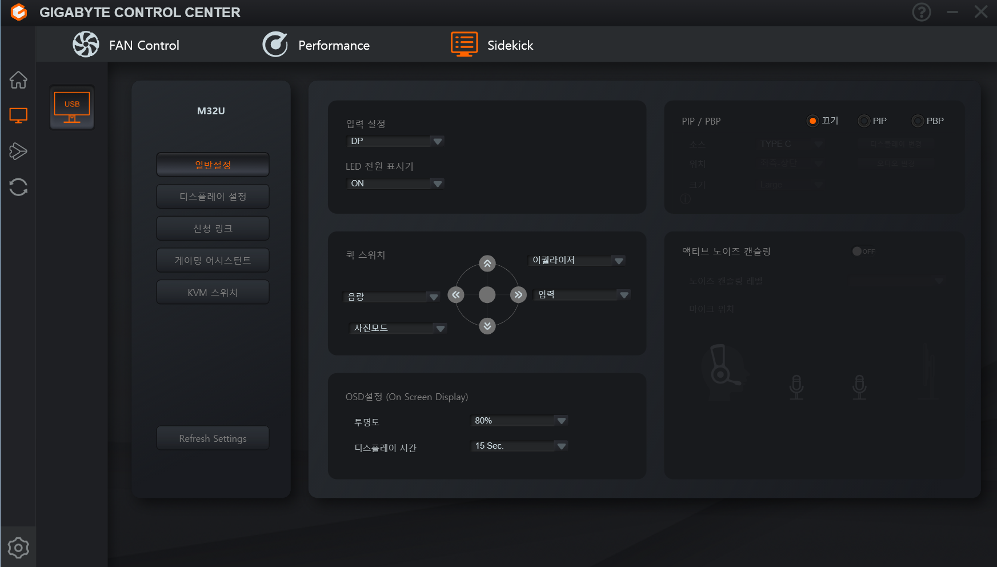Click the quick switch right arrow

[x=518, y=295]
